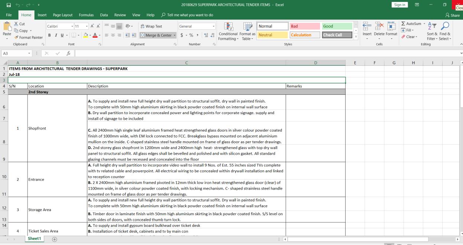Click Wrap Text button
Screen dimensions: 463x245
point(152,26)
